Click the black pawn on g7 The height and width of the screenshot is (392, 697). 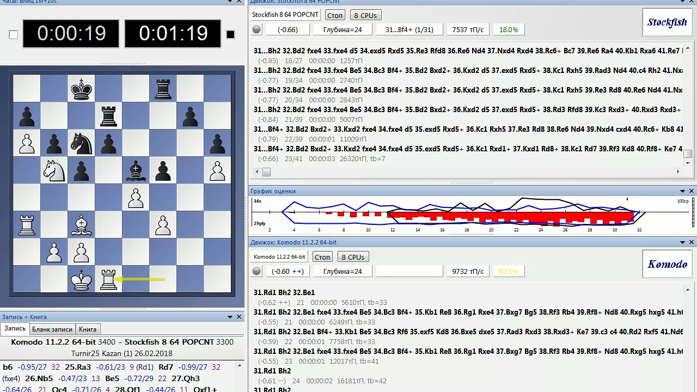[190, 116]
